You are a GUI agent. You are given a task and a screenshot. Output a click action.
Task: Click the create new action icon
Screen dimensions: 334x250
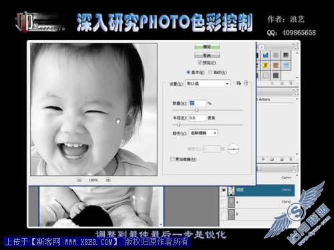click(x=282, y=159)
